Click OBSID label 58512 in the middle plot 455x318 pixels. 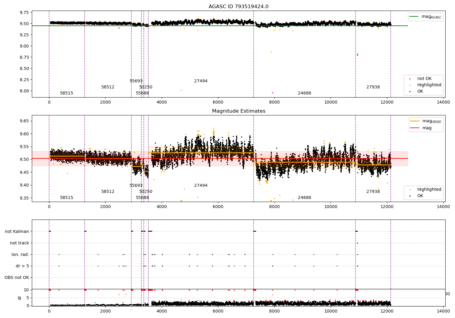(108, 192)
